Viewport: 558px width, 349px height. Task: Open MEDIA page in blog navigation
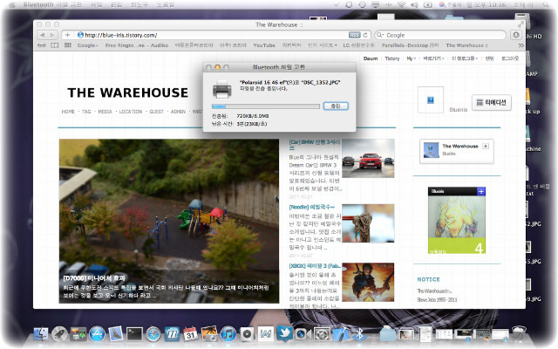tap(105, 112)
